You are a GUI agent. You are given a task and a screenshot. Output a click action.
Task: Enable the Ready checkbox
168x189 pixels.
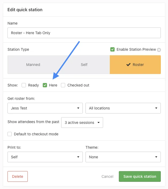tap(24, 85)
